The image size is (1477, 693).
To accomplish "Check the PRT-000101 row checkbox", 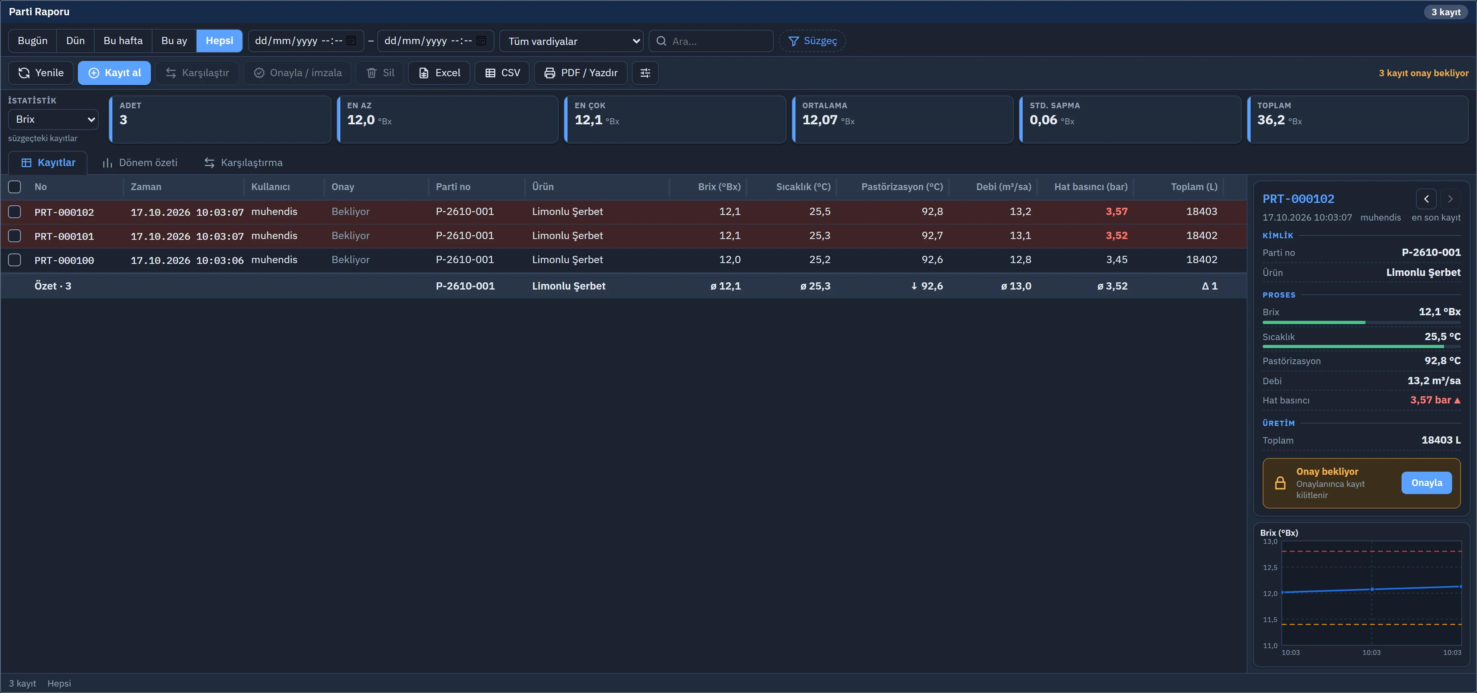I will click(15, 236).
